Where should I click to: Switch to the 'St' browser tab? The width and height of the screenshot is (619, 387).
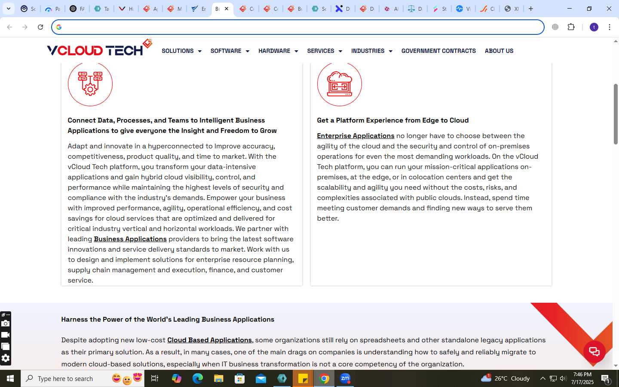439,9
